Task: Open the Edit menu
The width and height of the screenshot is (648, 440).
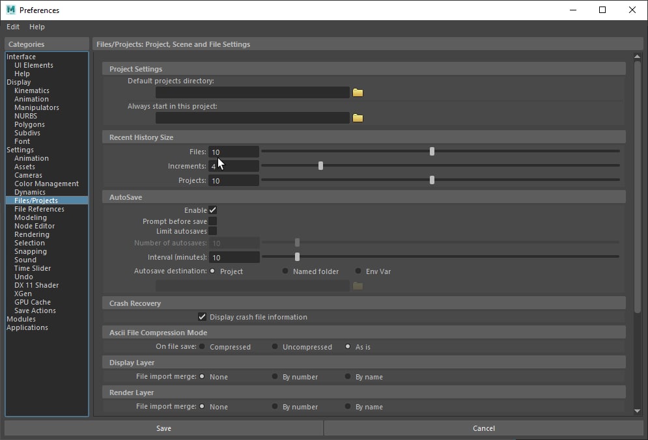Action: (13, 27)
